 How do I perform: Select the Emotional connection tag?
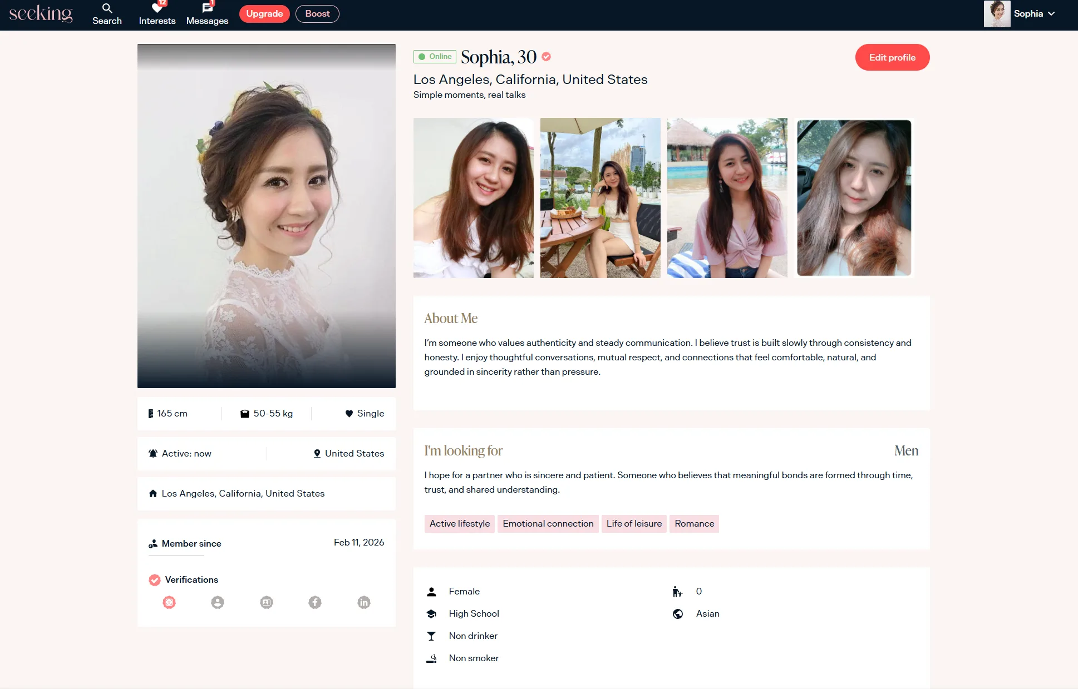point(548,524)
